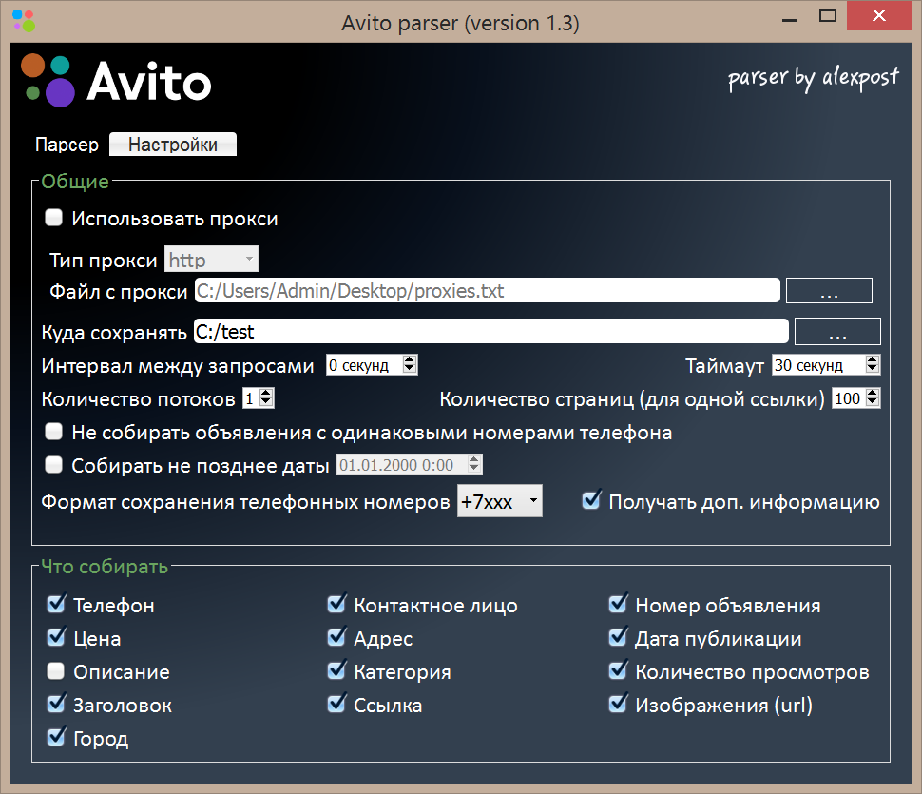Image resolution: width=922 pixels, height=794 pixels.
Task: Browse for the Куда сохранять folder
Action: tap(836, 332)
